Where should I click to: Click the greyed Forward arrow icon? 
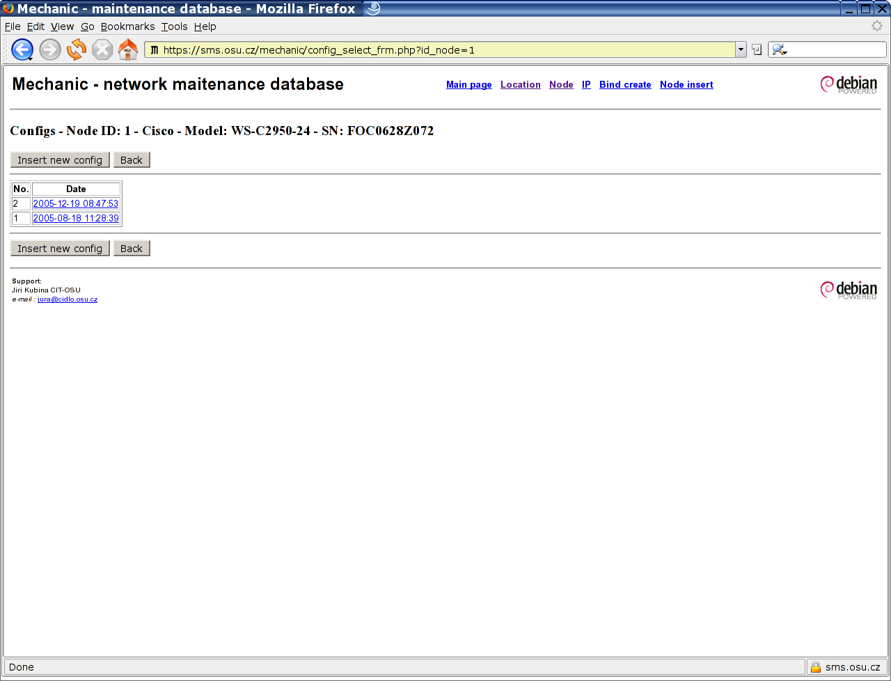[x=50, y=49]
